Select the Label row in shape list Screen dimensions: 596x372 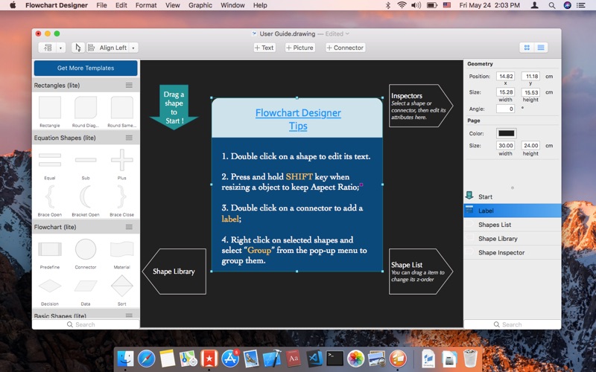point(513,211)
